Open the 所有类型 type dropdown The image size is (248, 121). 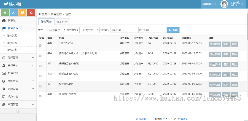pyautogui.click(x=56, y=30)
